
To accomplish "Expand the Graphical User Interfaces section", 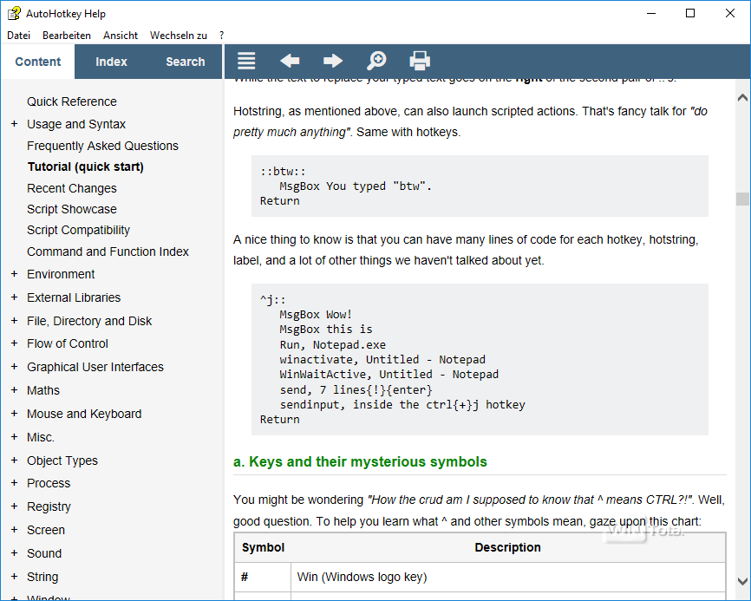I will click(14, 367).
